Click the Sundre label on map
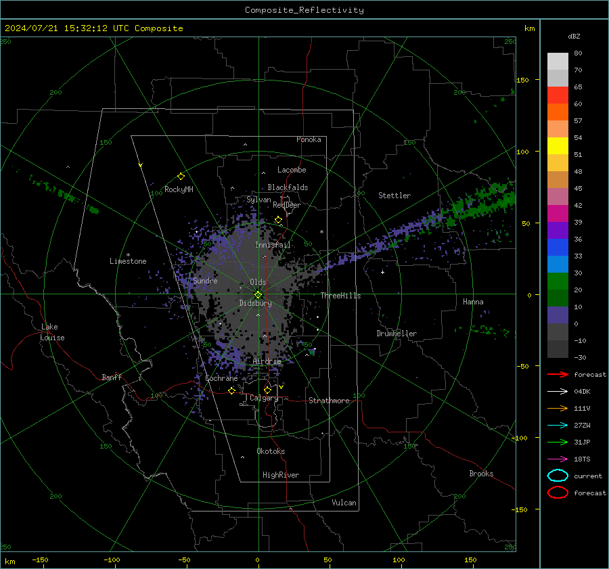609x569 pixels. click(x=206, y=281)
